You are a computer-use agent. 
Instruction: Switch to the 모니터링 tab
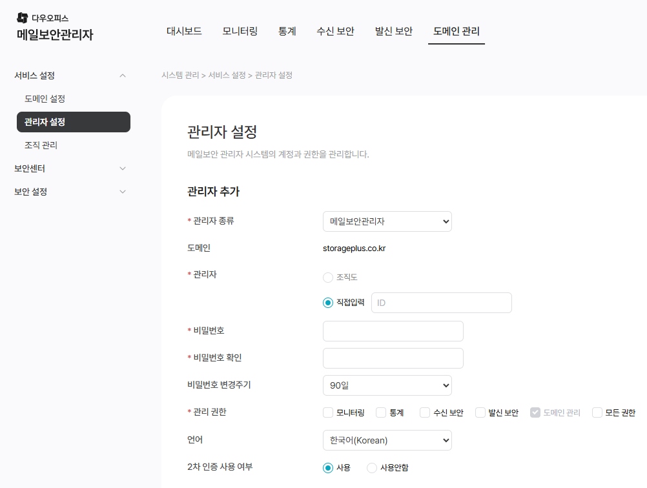coord(240,31)
